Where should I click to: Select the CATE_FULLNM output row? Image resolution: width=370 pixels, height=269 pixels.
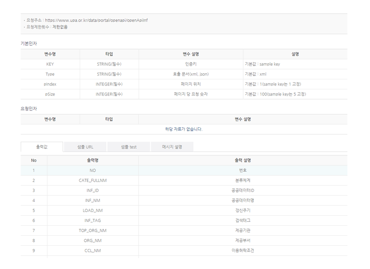tap(92, 181)
